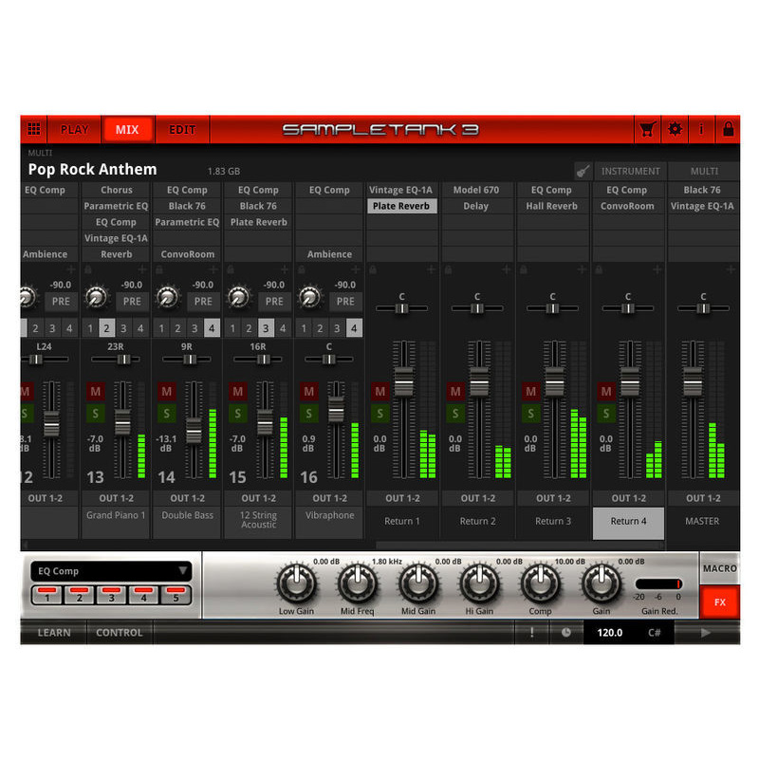The height and width of the screenshot is (759, 759).
Task: Open Chorus effect slot on channel 13
Action: click(x=116, y=190)
